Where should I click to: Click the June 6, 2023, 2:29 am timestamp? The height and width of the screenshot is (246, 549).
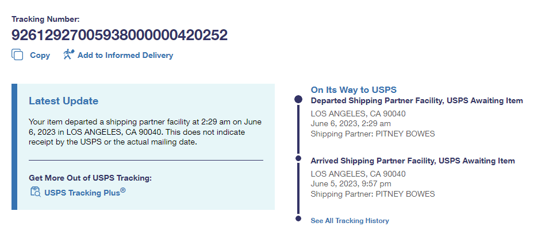pyautogui.click(x=351, y=124)
